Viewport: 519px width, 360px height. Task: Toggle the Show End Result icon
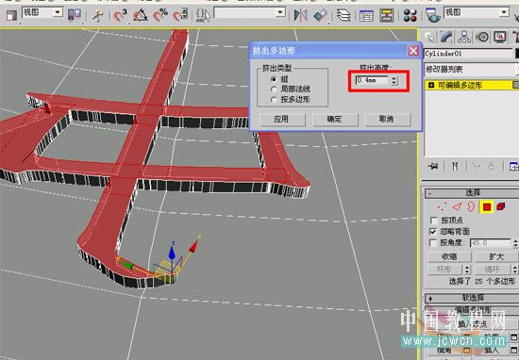pos(455,166)
